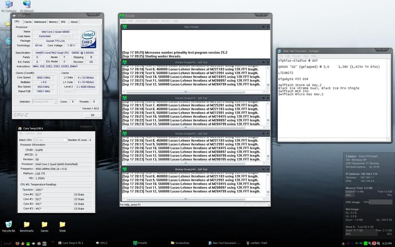
Task: Launch the green Prime95 quick launch icon
Action: tap(28, 244)
